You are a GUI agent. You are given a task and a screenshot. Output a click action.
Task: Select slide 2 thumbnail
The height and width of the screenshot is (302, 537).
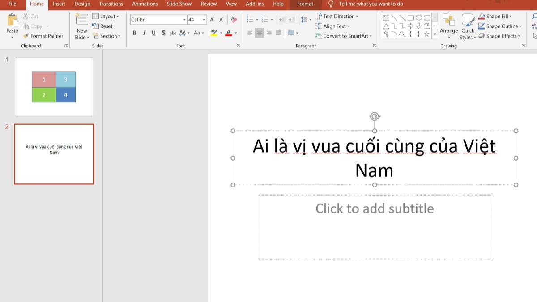pyautogui.click(x=54, y=154)
